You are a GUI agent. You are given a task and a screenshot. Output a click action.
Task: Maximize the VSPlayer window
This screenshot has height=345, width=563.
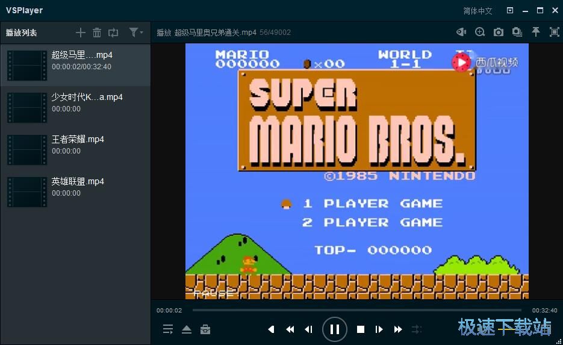(x=540, y=10)
